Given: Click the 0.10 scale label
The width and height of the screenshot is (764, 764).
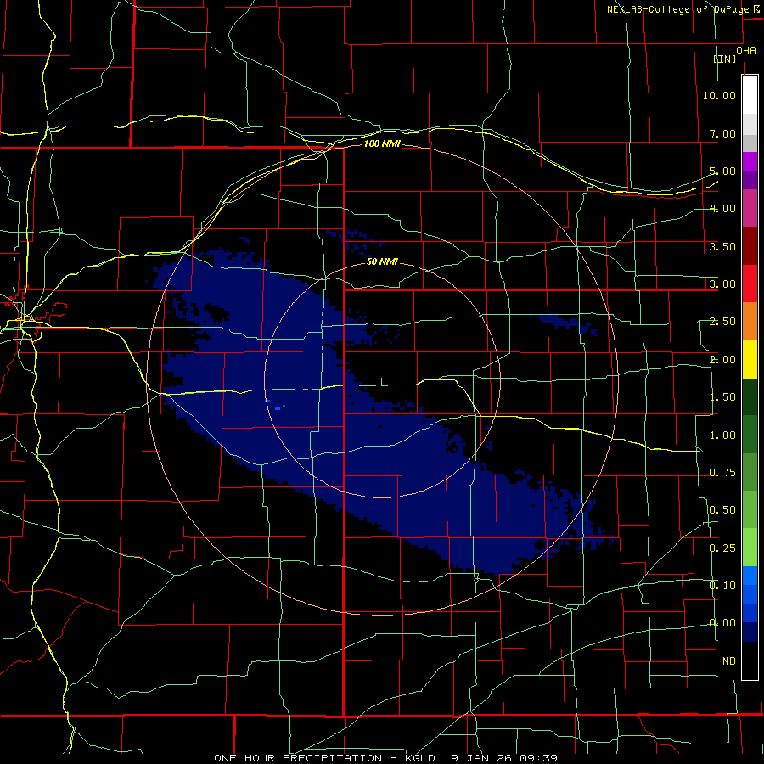Looking at the screenshot, I should 722,586.
